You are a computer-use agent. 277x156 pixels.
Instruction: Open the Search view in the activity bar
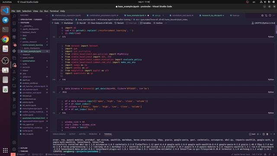click(x=14, y=16)
